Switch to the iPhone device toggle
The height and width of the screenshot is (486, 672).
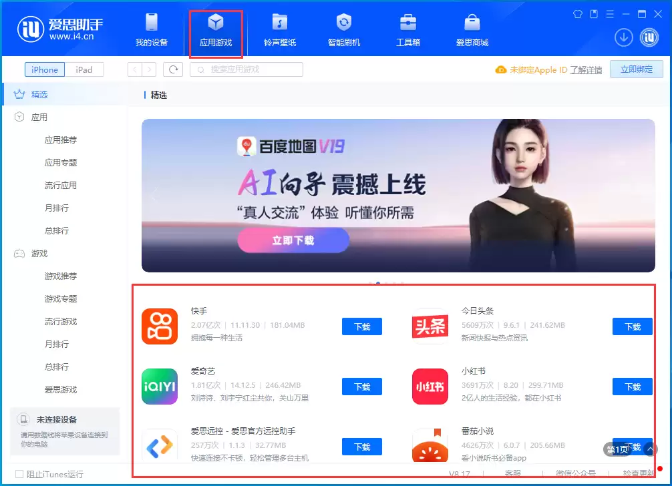(45, 69)
